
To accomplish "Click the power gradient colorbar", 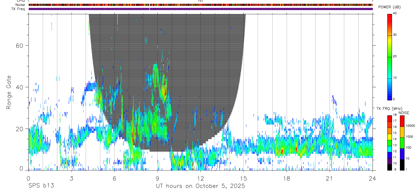I will [x=390, y=57].
